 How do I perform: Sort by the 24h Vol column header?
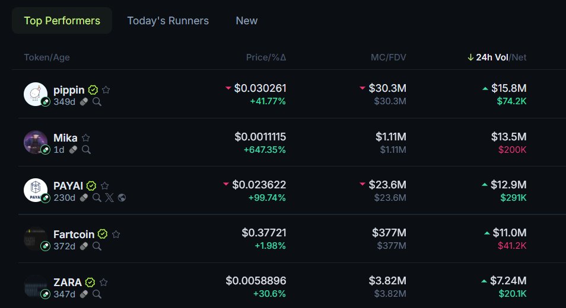coord(492,57)
